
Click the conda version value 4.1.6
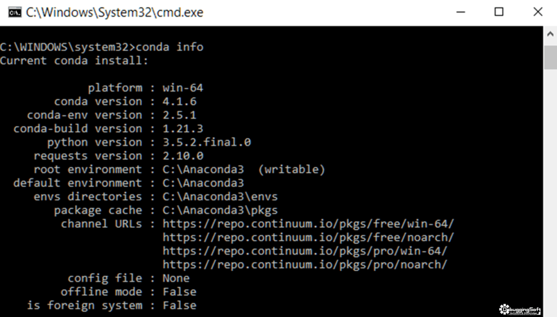point(180,101)
